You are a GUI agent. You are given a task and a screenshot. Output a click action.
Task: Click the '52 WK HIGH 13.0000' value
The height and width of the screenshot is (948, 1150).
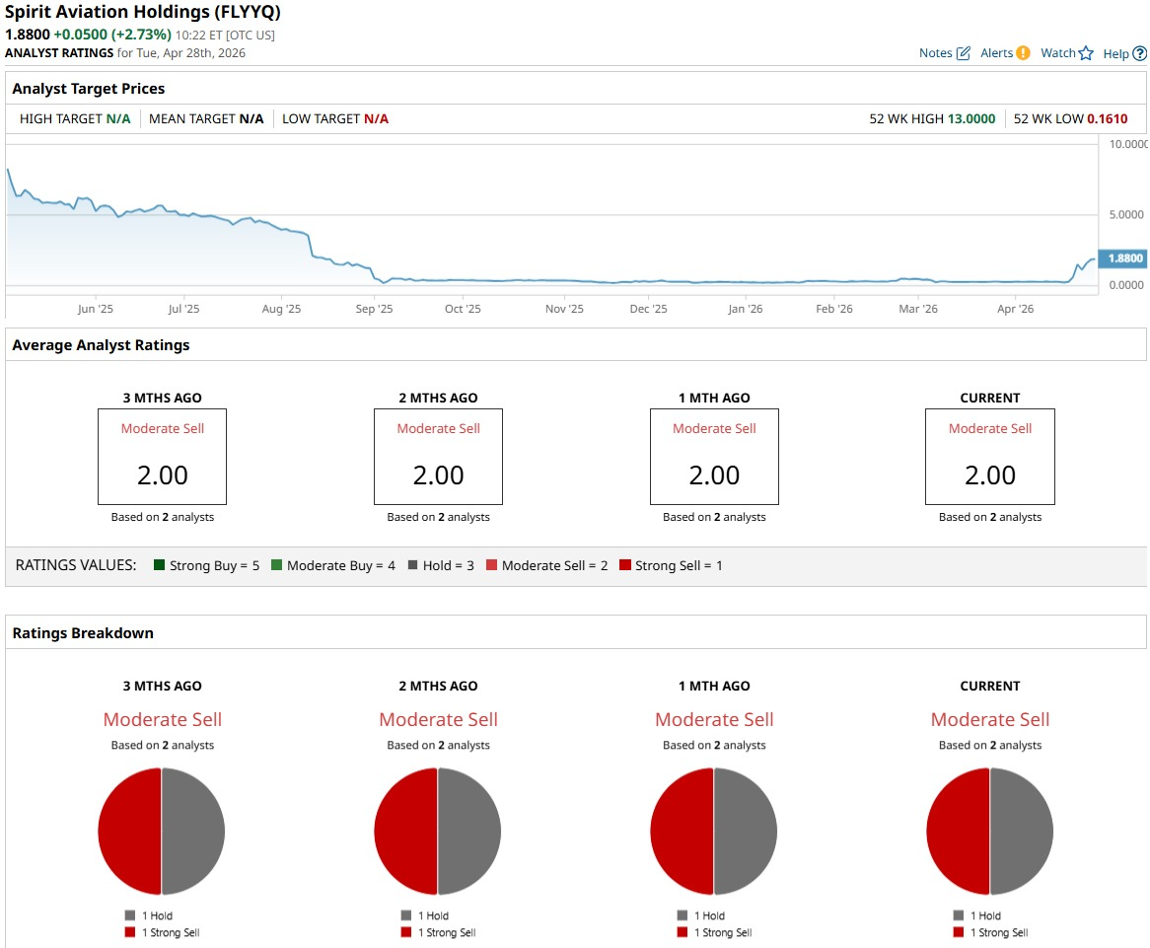point(932,118)
